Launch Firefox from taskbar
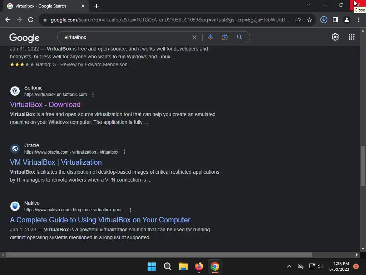This screenshot has width=366, height=275. tap(199, 266)
